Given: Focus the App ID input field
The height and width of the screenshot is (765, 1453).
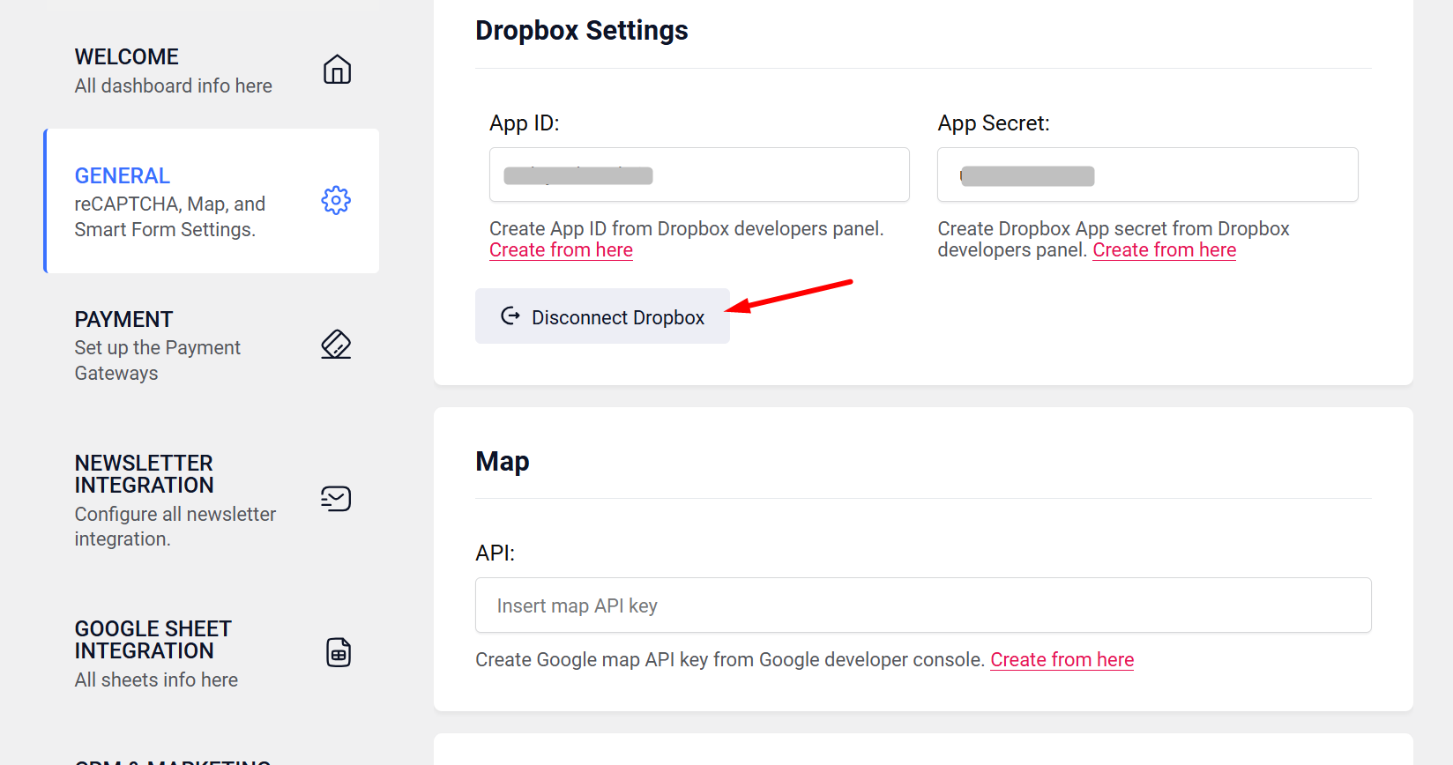Looking at the screenshot, I should pyautogui.click(x=699, y=175).
